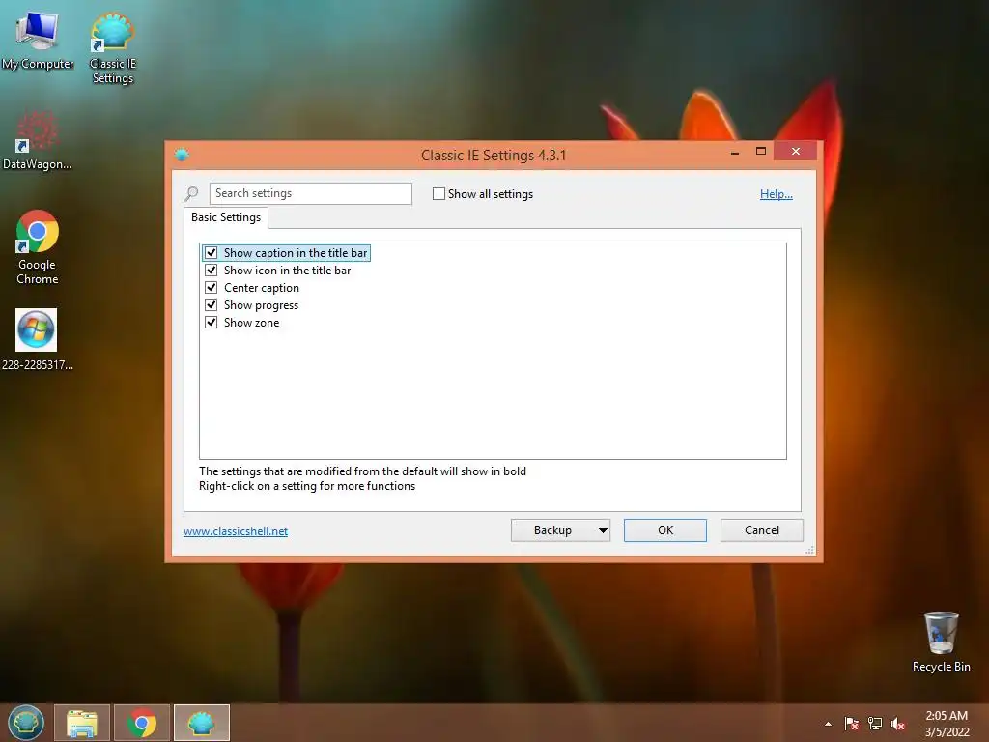The image size is (989, 742).
Task: Open the Classic Shell Start button
Action: pos(26,723)
